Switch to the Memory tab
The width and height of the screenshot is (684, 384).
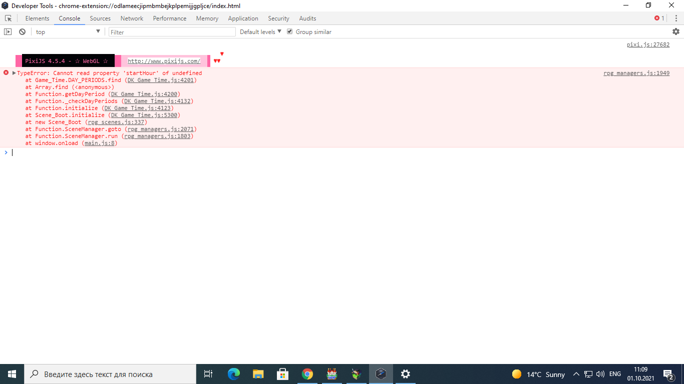pyautogui.click(x=207, y=18)
